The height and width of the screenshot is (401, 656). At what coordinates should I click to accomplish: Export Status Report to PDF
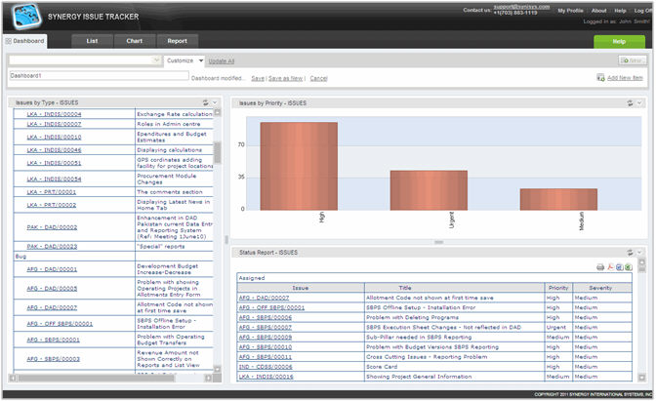610,267
